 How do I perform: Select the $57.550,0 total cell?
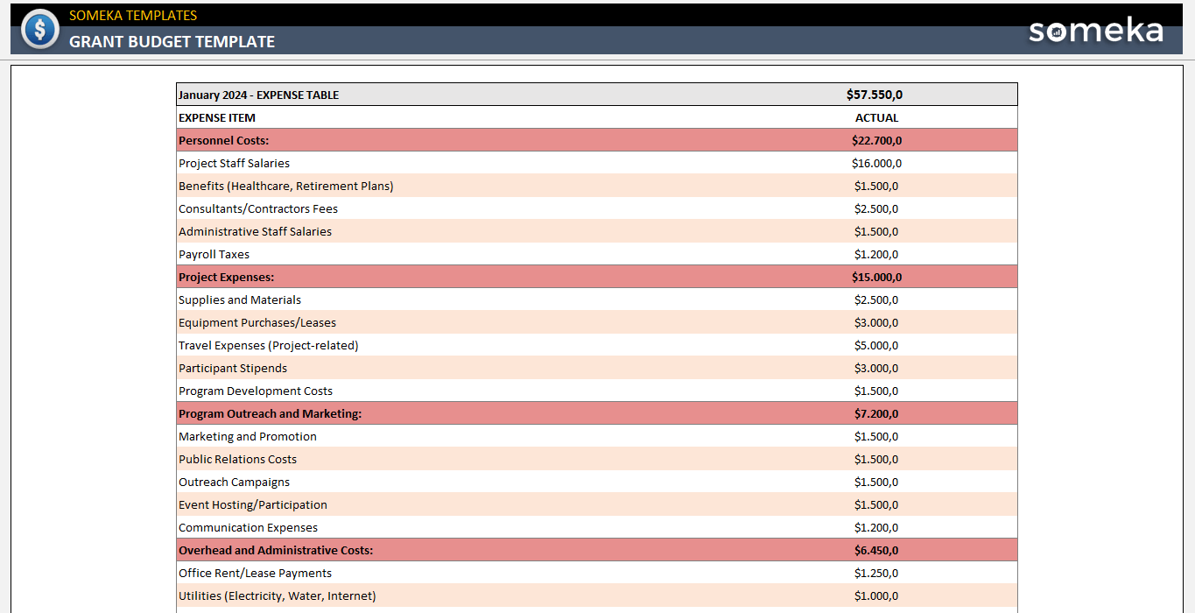pos(878,94)
